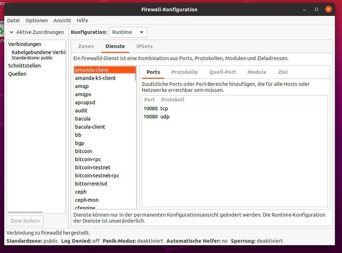Select the 10080 tcp port row
The image size is (342, 253).
[x=234, y=108]
